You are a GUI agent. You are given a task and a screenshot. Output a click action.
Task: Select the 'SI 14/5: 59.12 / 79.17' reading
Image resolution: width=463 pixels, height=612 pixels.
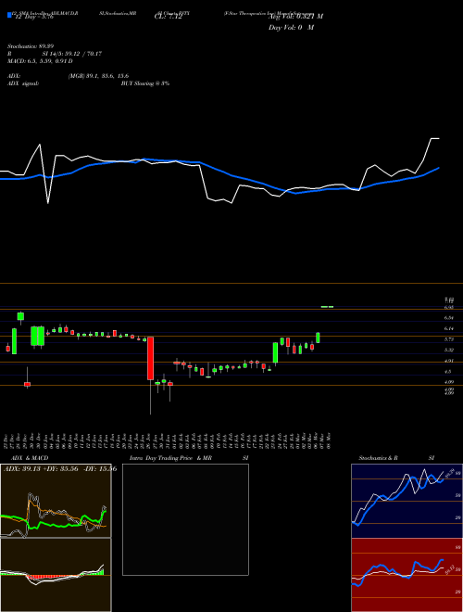point(72,54)
